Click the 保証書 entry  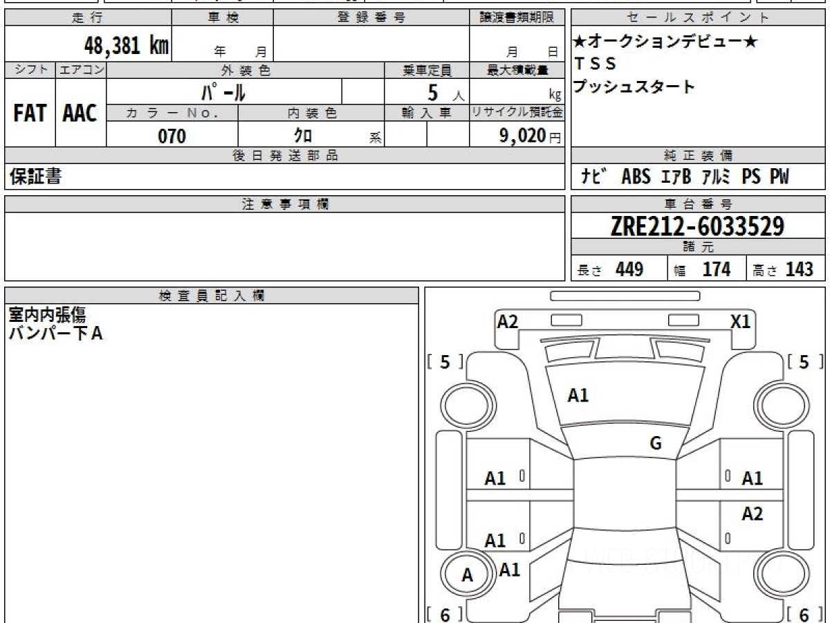tap(35, 177)
